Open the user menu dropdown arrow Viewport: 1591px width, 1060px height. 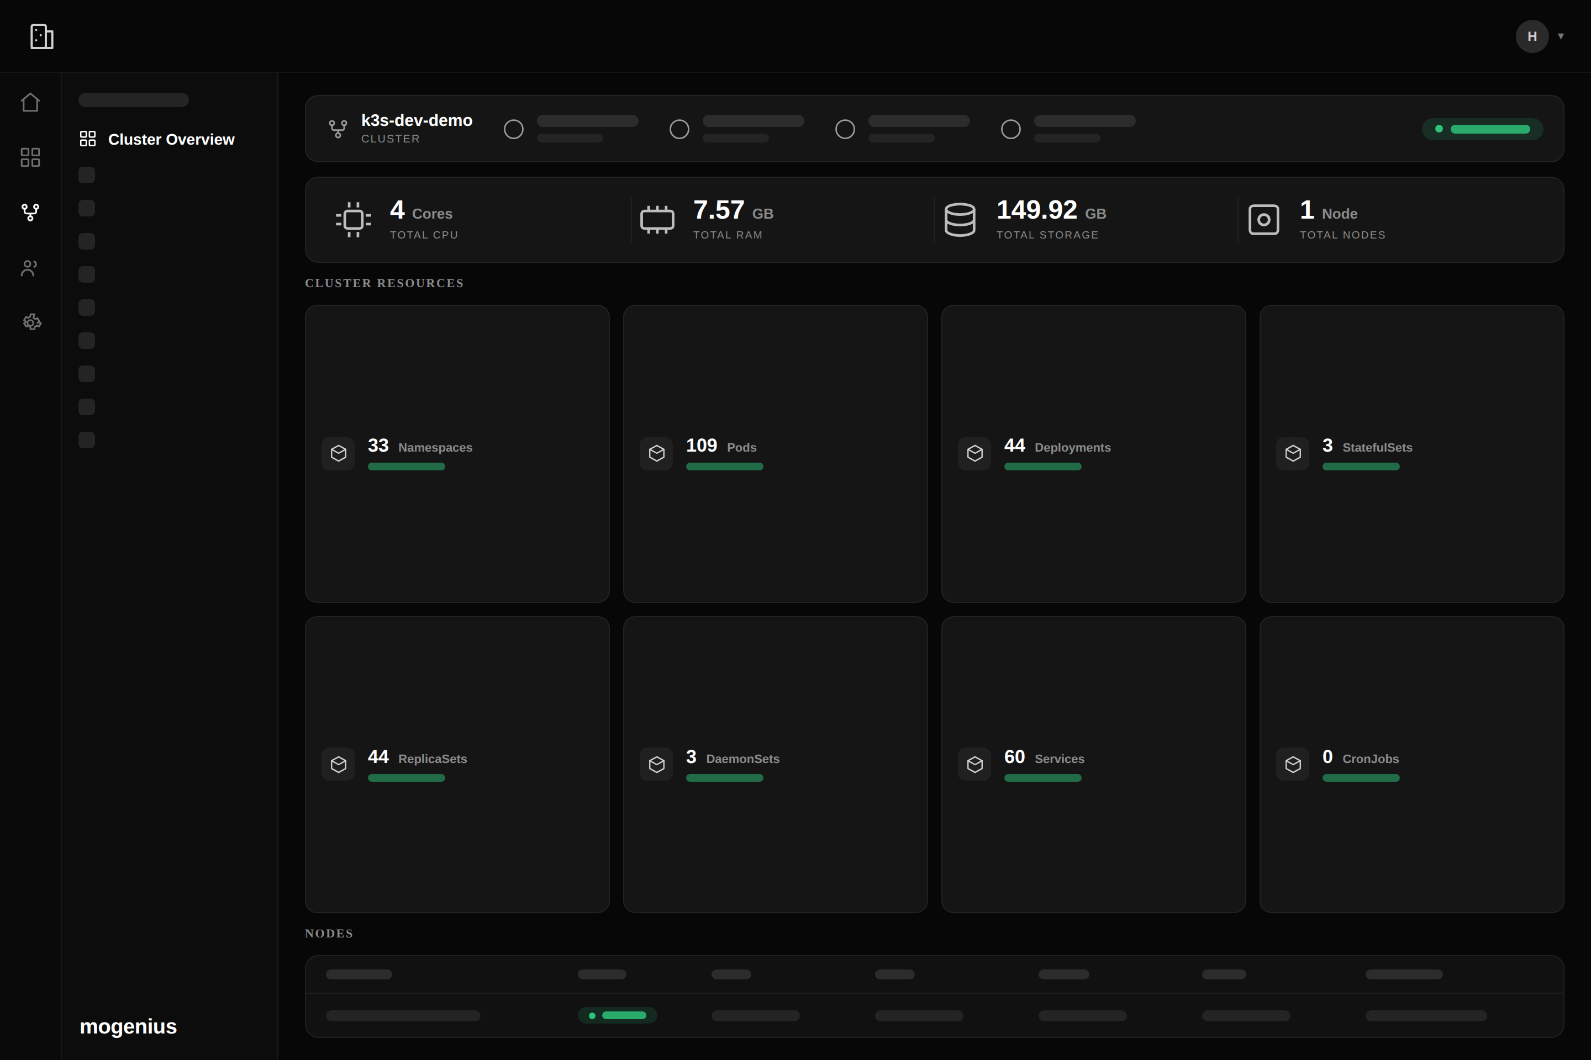(x=1561, y=36)
